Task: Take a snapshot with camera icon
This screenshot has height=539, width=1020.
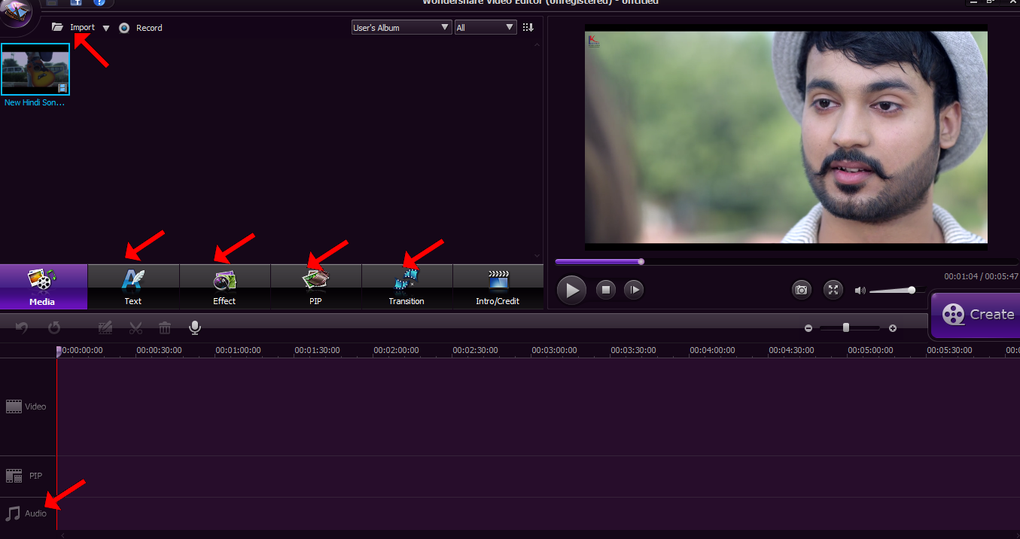Action: coord(802,290)
